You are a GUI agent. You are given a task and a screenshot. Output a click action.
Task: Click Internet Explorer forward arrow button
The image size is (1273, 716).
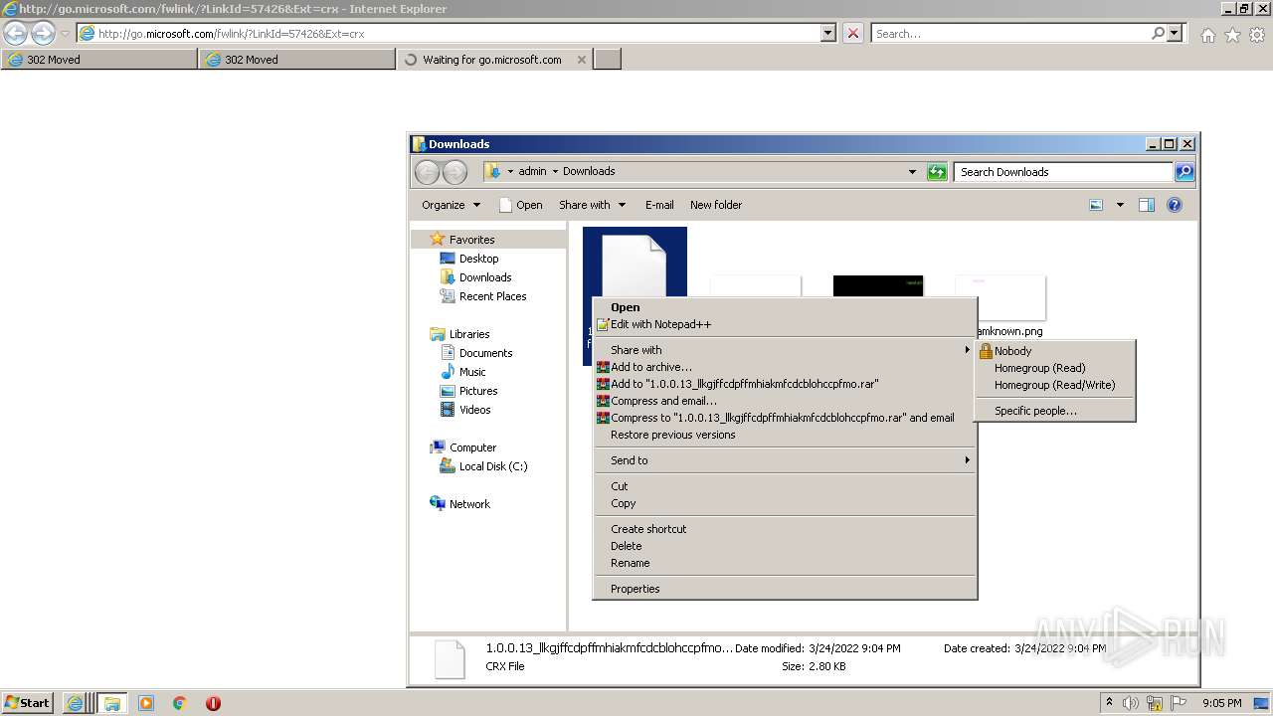[x=43, y=34]
